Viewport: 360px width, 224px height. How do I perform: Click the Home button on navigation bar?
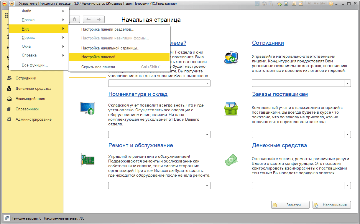[x=75, y=19]
